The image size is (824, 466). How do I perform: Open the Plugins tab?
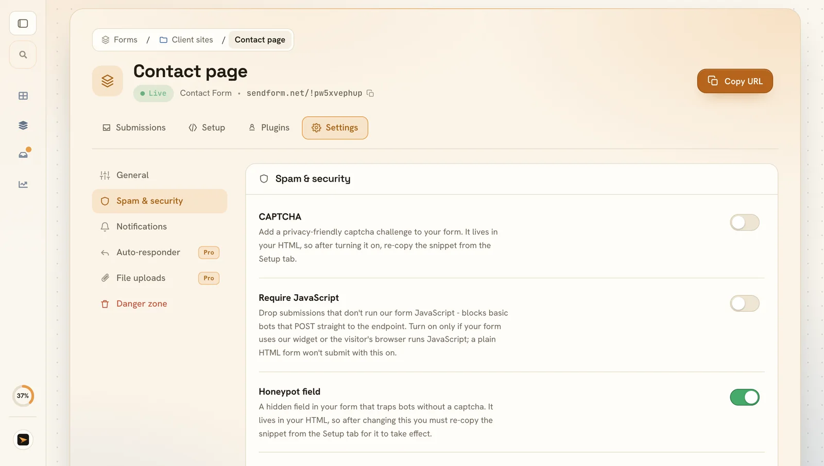coord(269,128)
